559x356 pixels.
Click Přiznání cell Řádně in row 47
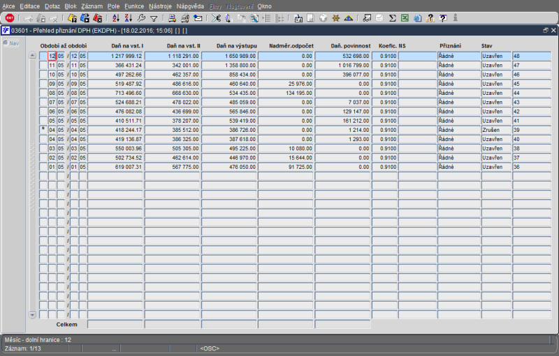[459, 65]
